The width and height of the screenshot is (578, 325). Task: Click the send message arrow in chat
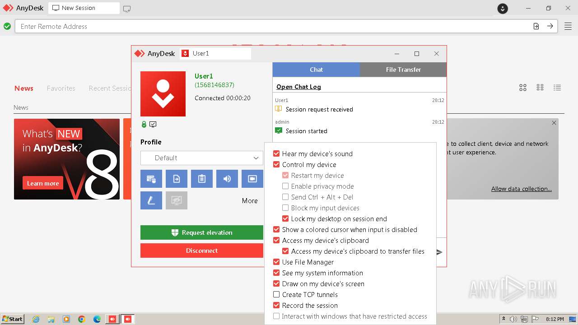(x=439, y=252)
